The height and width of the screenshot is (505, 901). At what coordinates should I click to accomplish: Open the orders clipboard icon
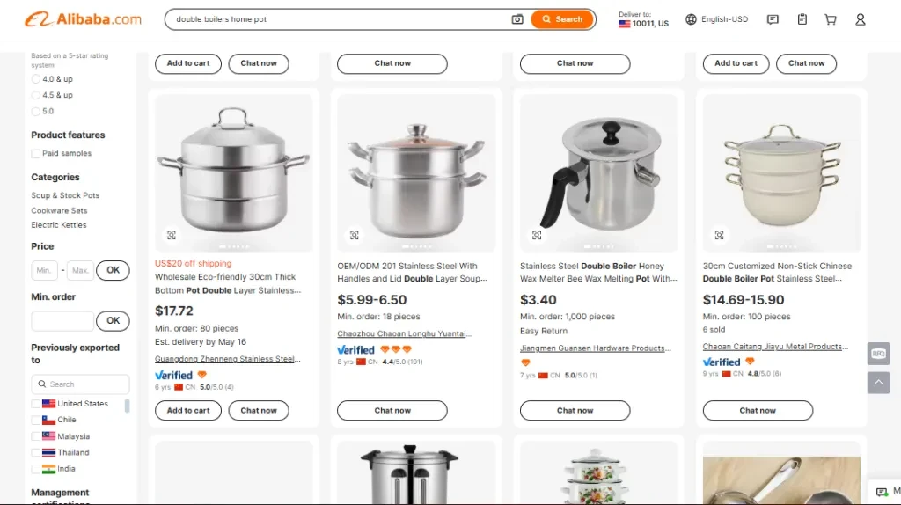[802, 19]
